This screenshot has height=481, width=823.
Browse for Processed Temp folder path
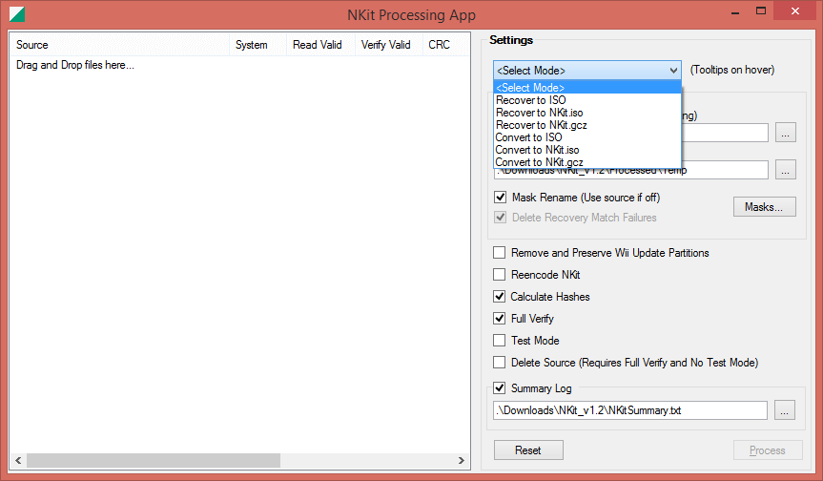(x=786, y=170)
